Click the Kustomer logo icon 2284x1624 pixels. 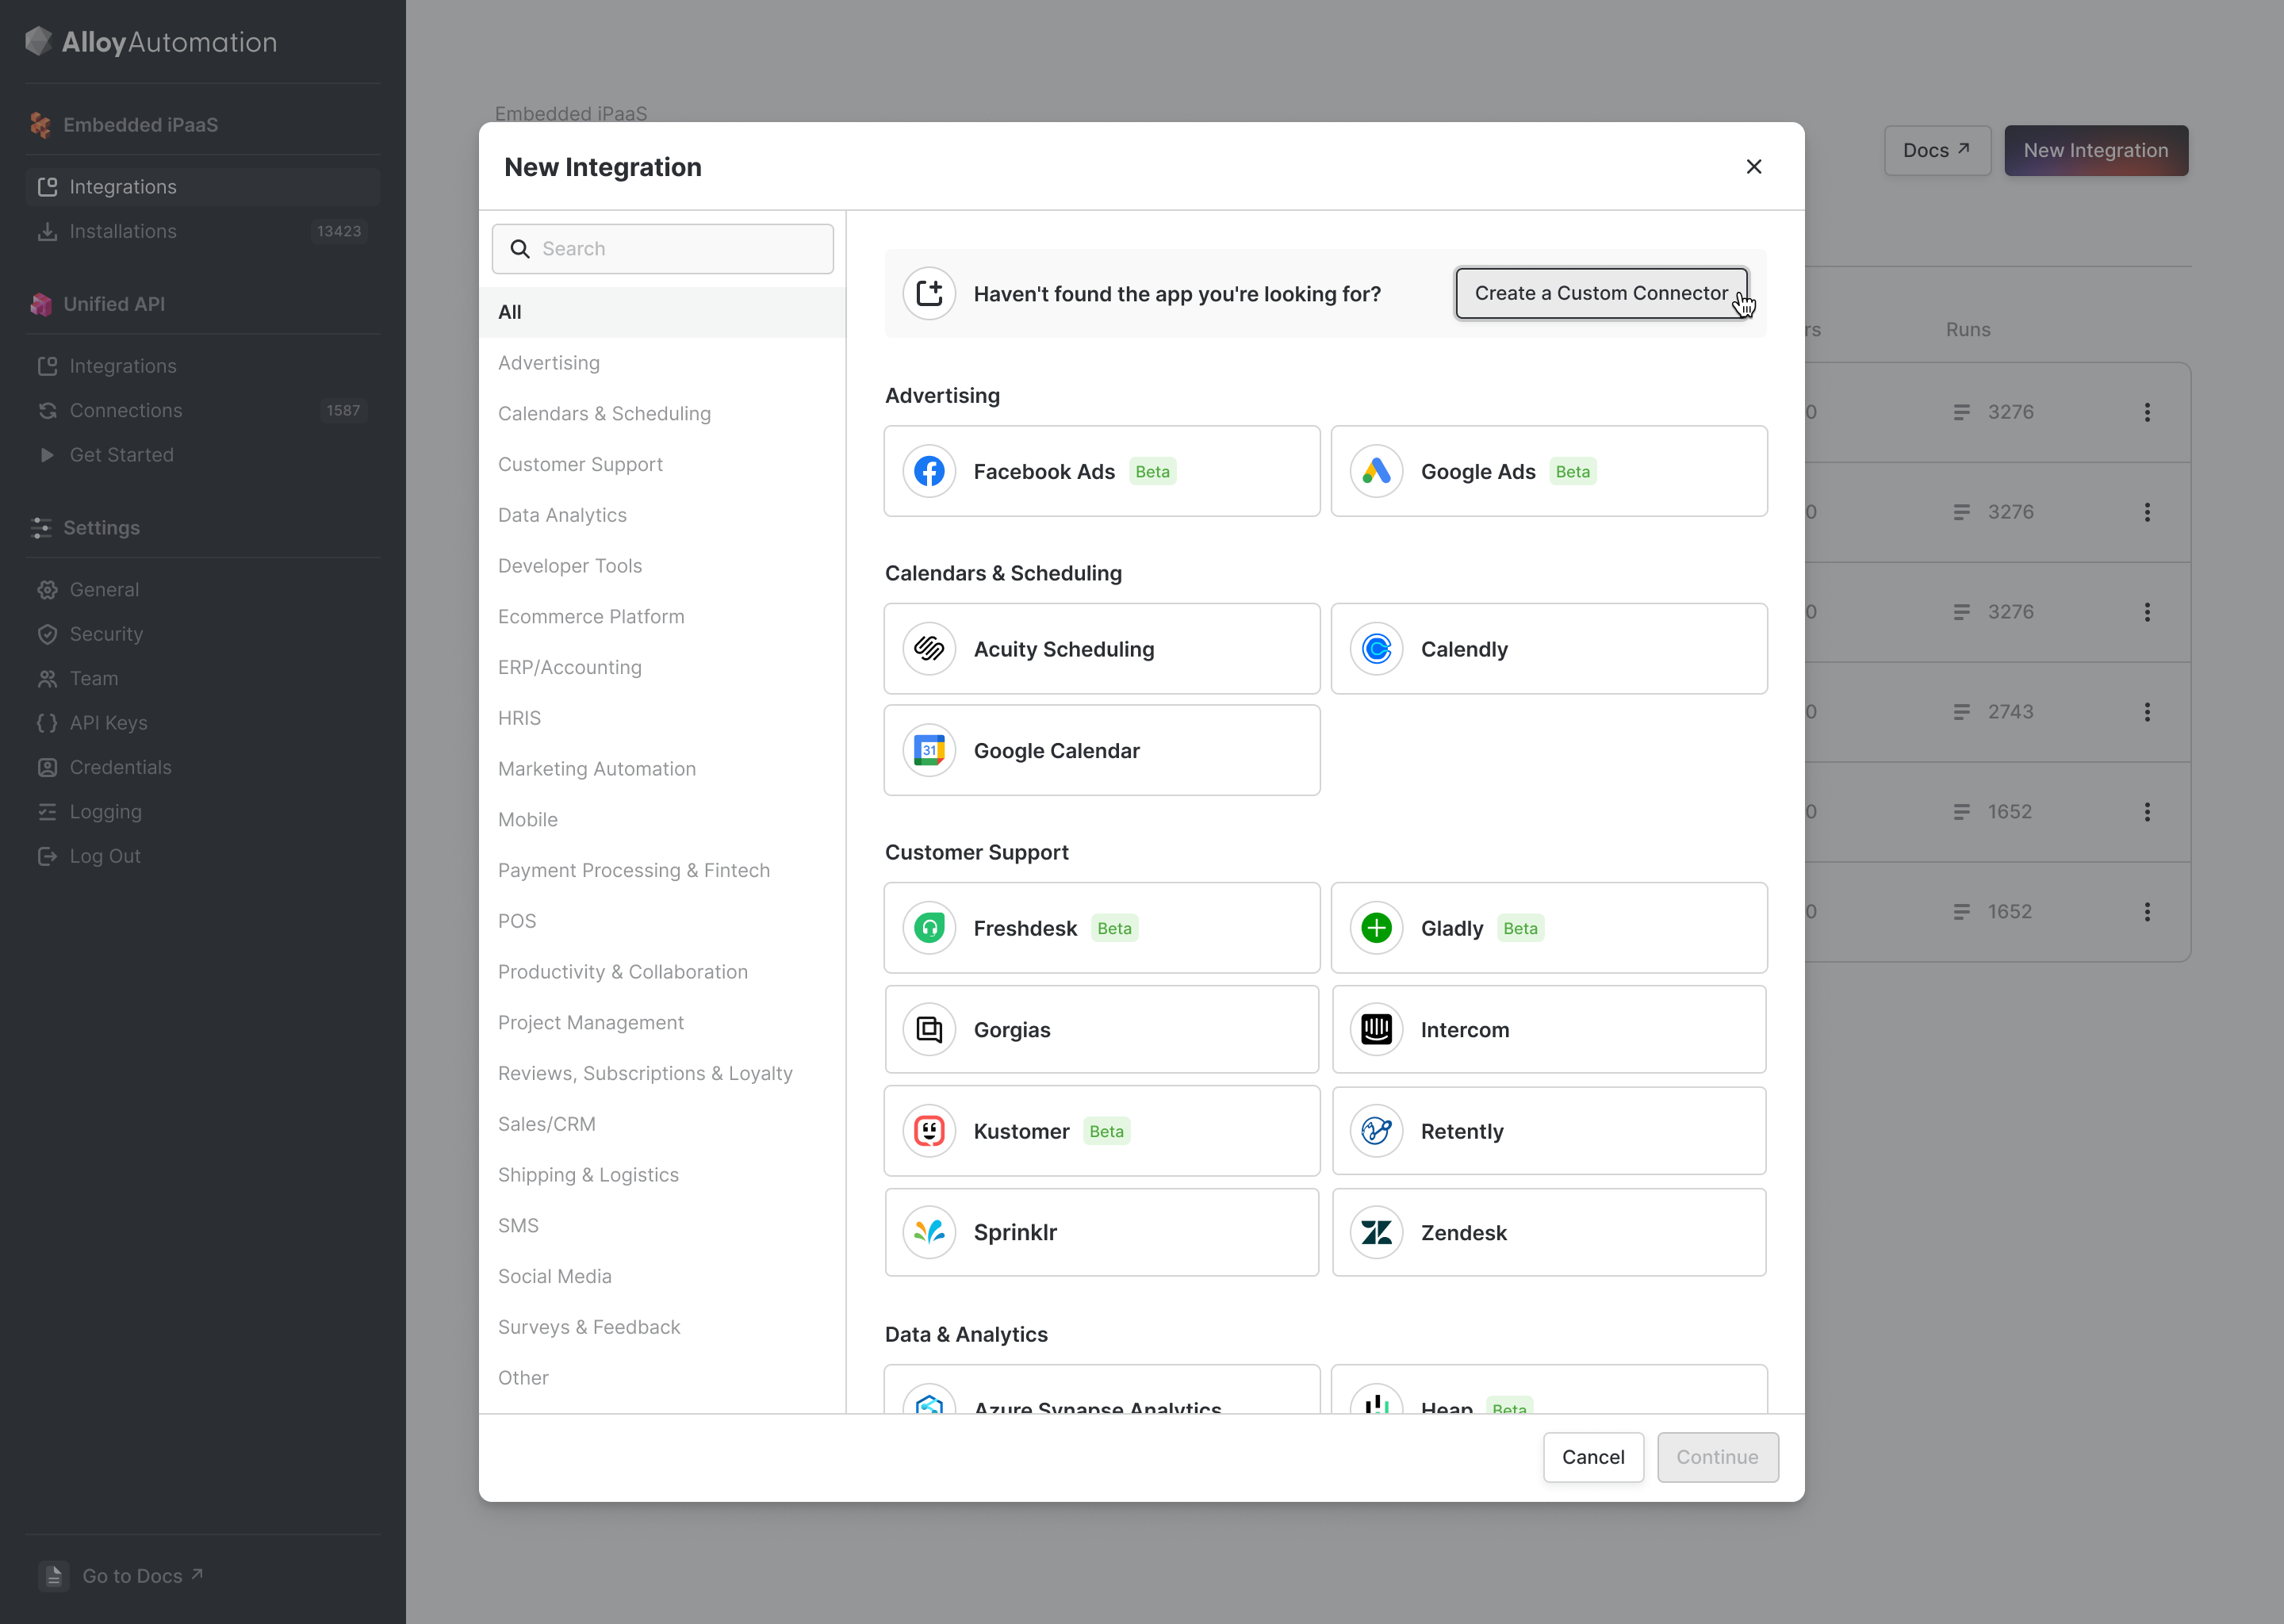point(929,1131)
